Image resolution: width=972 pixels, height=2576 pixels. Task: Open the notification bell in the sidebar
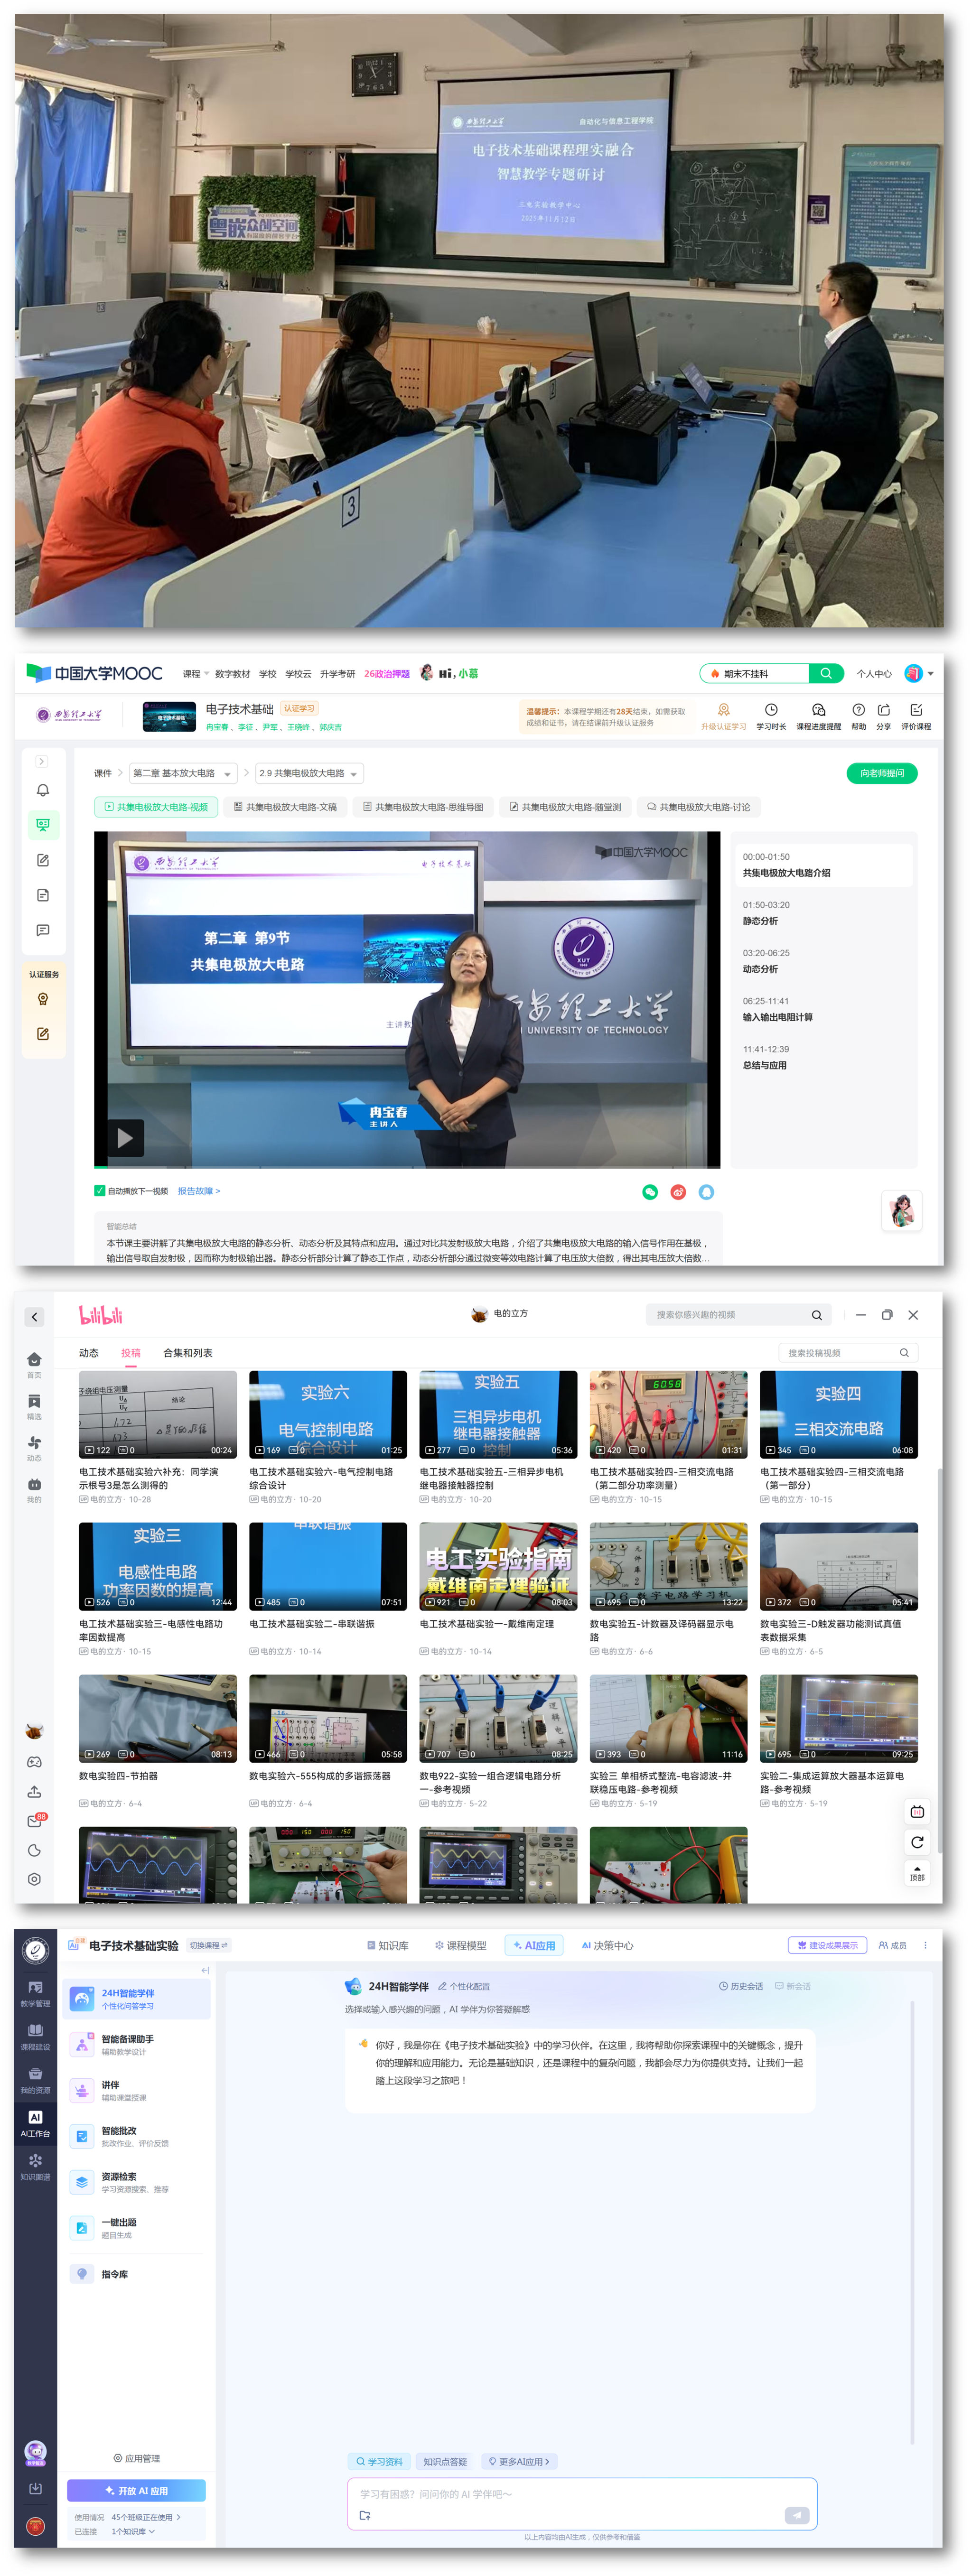point(43,790)
